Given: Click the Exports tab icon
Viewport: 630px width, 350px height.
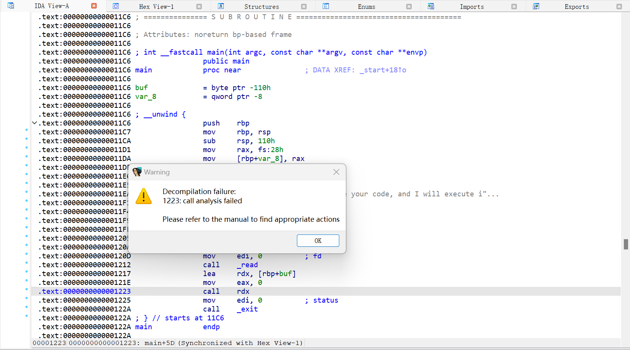Looking at the screenshot, I should [x=536, y=6].
